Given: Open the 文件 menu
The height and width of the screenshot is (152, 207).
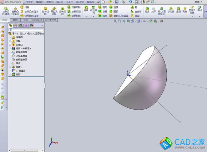Looking at the screenshot, I should pos(30,2).
